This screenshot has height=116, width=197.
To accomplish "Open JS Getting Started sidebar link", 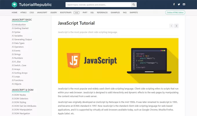I will tap(20, 28).
